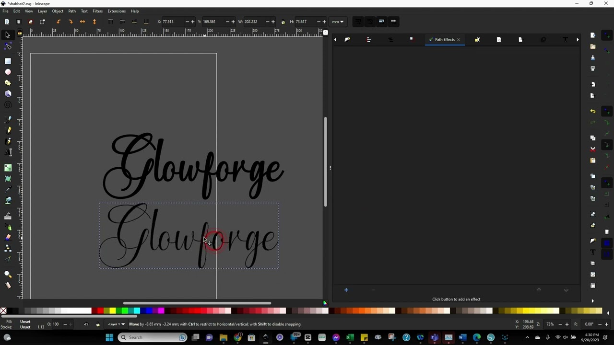This screenshot has height=345, width=614.
Task: Select the Spiral tool
Action: [8, 105]
